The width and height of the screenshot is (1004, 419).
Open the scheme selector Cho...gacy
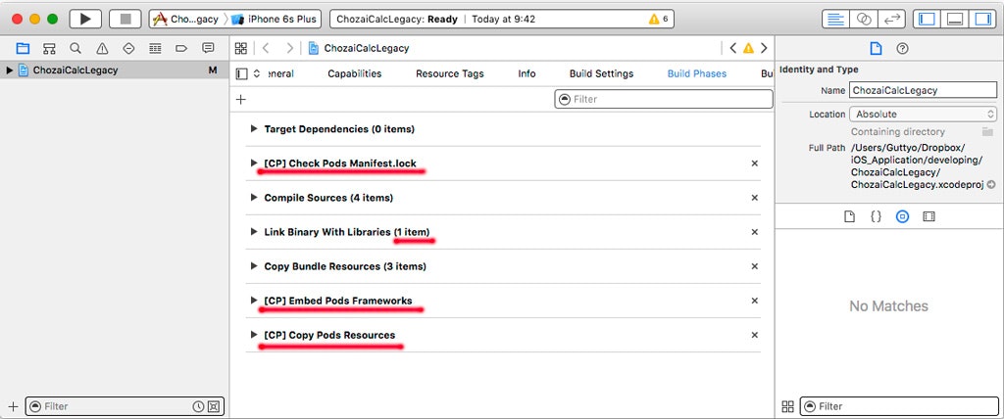pyautogui.click(x=186, y=20)
